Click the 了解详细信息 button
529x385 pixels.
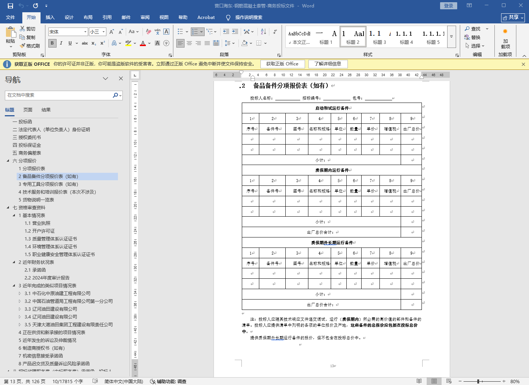328,64
